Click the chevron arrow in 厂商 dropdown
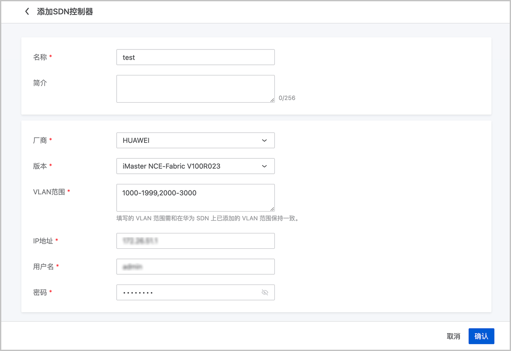 [264, 141]
